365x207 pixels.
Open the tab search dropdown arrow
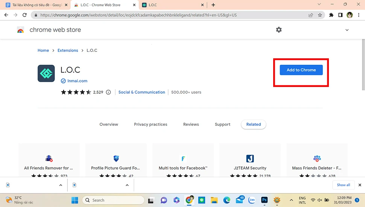click(319, 4)
